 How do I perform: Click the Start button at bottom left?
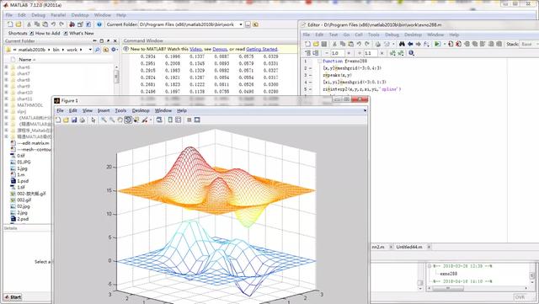(x=13, y=297)
